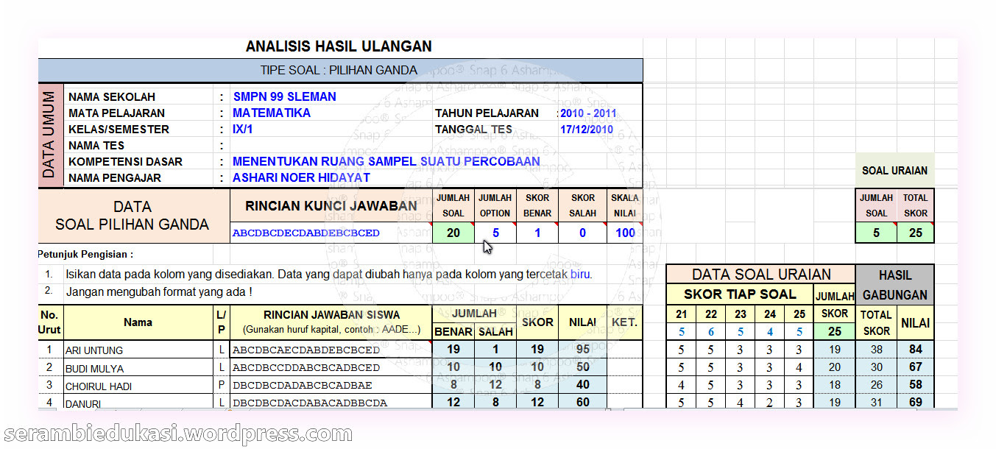Click Choirul Hadi's Salah count 12
Image resolution: width=996 pixels, height=449 pixels.
tap(495, 385)
